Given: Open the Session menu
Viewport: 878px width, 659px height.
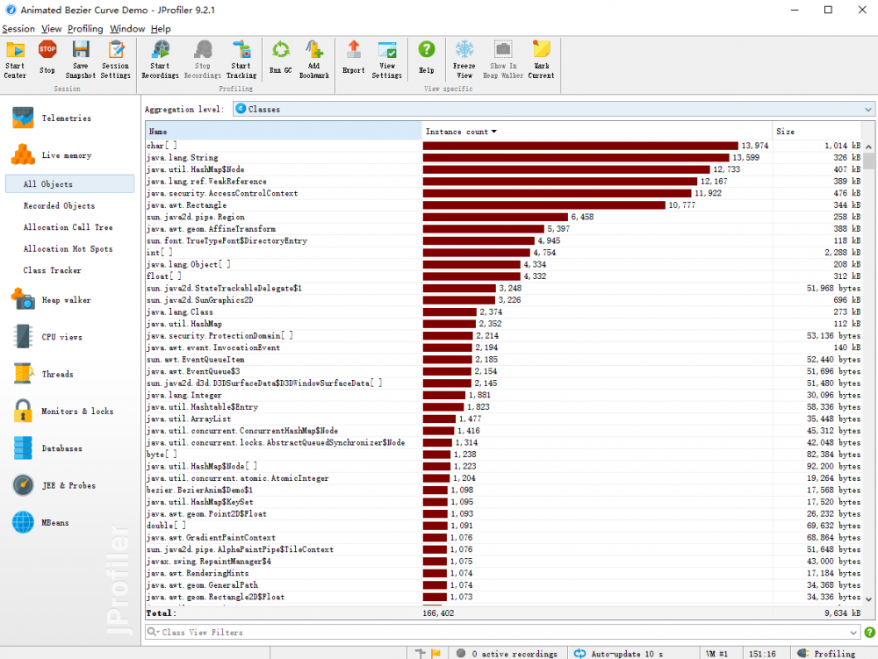Looking at the screenshot, I should click(18, 29).
